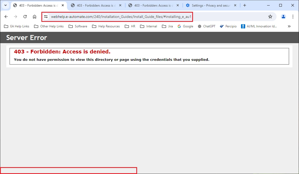Screen dimensions: 299x174
Task: Open the Google bookmark
Action: [185, 26]
